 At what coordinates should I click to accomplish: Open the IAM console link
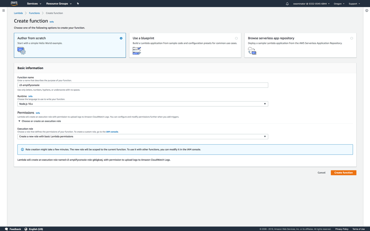click(x=112, y=132)
